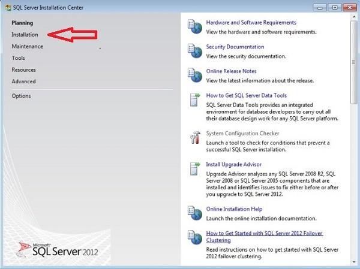
Task: Click the Online Installation Help icon
Action: (x=194, y=213)
